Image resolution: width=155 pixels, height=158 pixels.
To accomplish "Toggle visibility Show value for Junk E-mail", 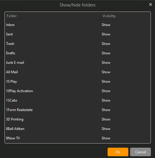I will (x=106, y=63).
